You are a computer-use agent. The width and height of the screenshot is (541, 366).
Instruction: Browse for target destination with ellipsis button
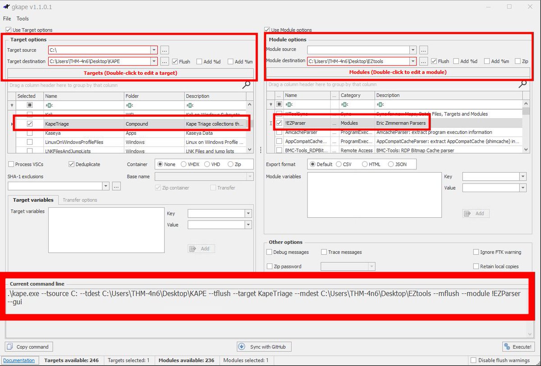165,61
